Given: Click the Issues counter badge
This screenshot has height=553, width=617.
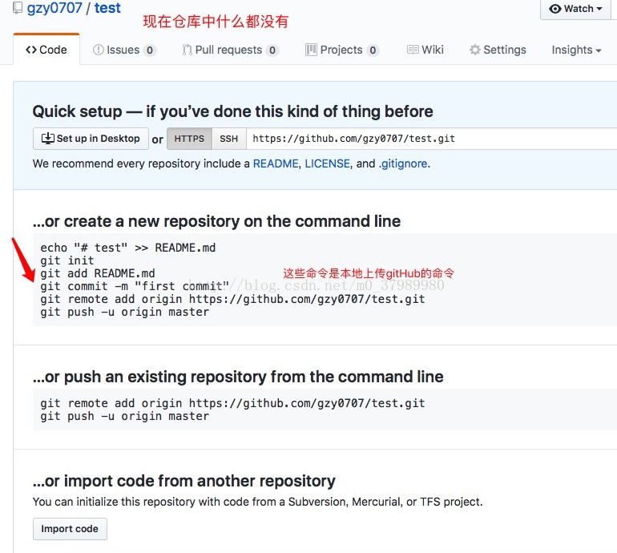Looking at the screenshot, I should tap(150, 50).
